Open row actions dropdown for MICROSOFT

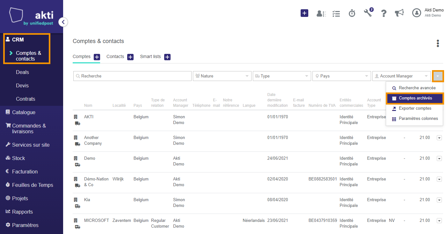(439, 221)
